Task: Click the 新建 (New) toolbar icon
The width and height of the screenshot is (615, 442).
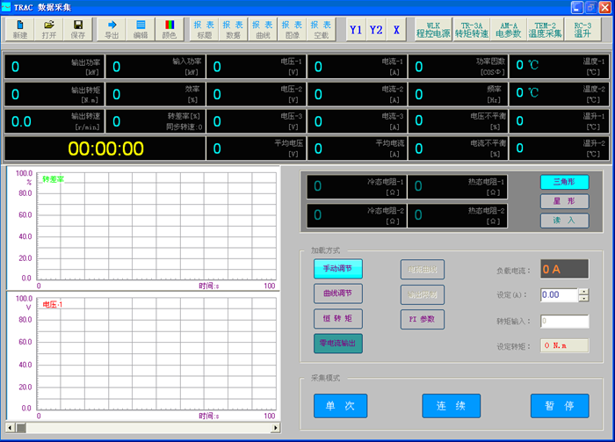Action: 20,29
